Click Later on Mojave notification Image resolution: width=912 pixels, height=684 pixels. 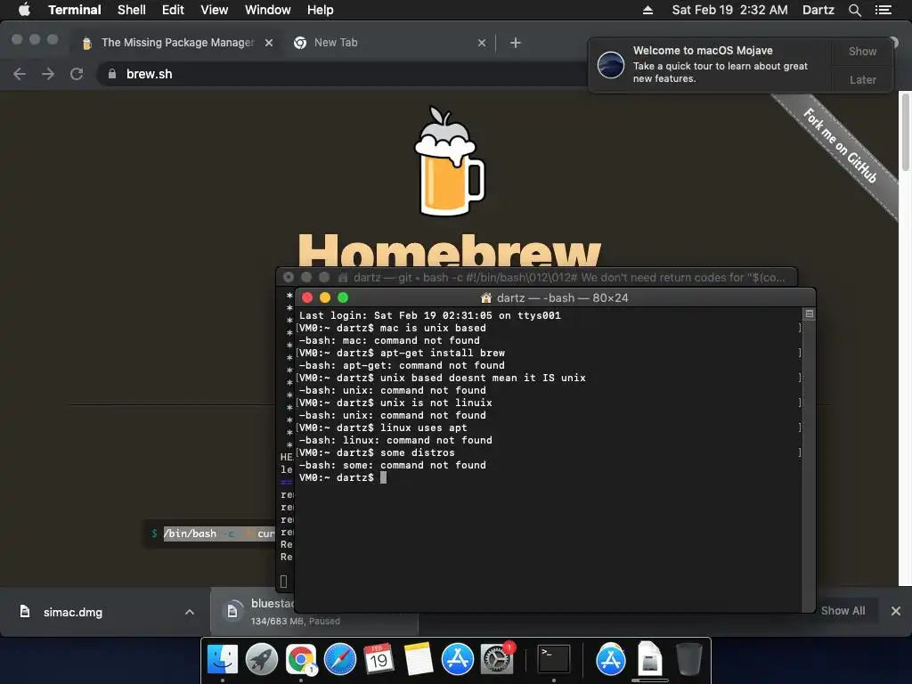click(862, 79)
